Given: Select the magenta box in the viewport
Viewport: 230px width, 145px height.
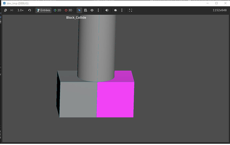Looking at the screenshot, I should [115, 100].
